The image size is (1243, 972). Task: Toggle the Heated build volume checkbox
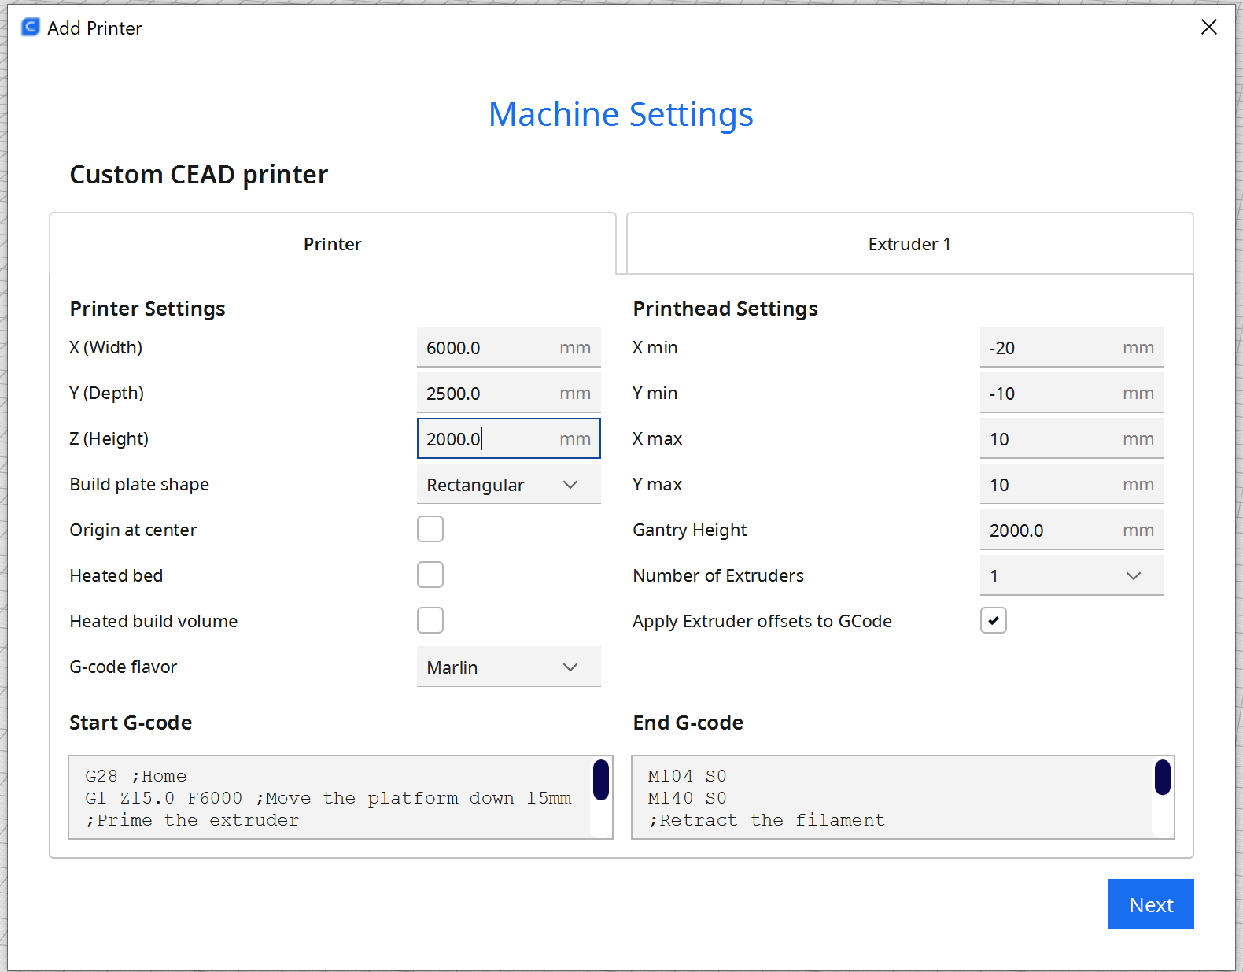pos(430,621)
